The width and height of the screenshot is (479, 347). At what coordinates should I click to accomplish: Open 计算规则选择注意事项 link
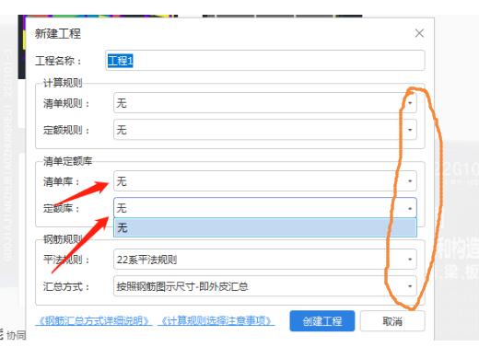coord(216,321)
